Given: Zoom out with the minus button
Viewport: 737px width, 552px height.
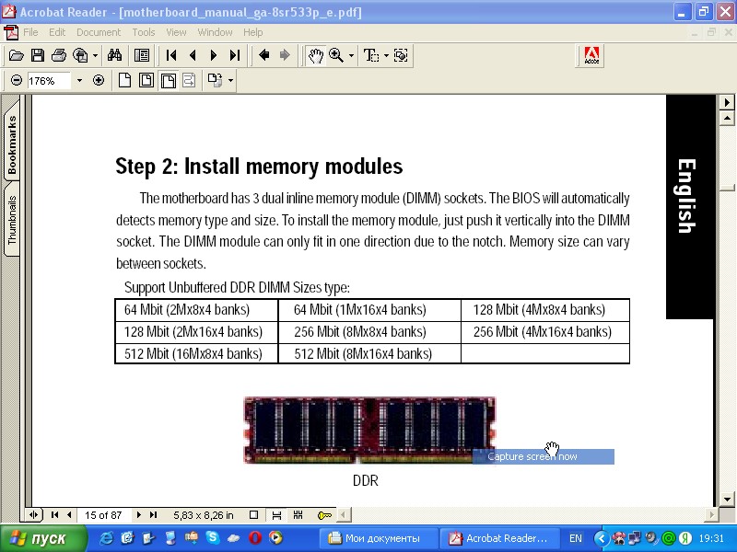Looking at the screenshot, I should click(x=17, y=80).
